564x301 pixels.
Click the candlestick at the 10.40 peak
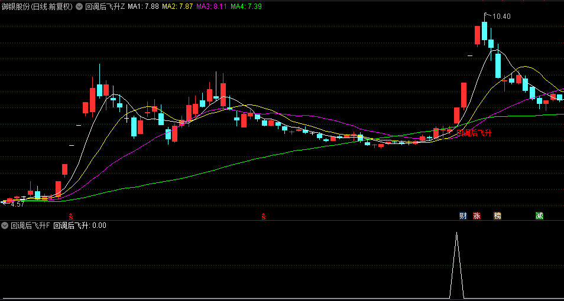[x=485, y=31]
